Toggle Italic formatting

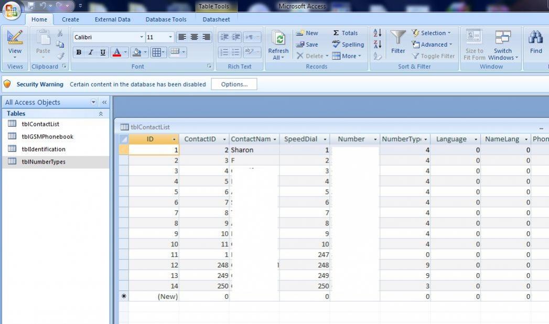click(91, 52)
